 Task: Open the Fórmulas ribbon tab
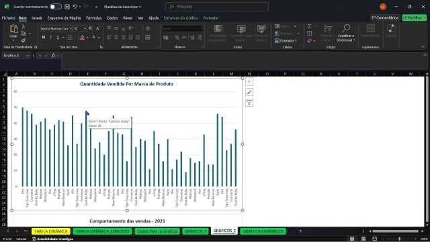[94, 18]
